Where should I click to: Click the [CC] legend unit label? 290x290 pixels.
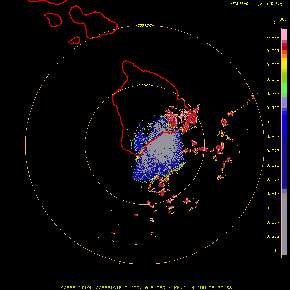(275, 22)
